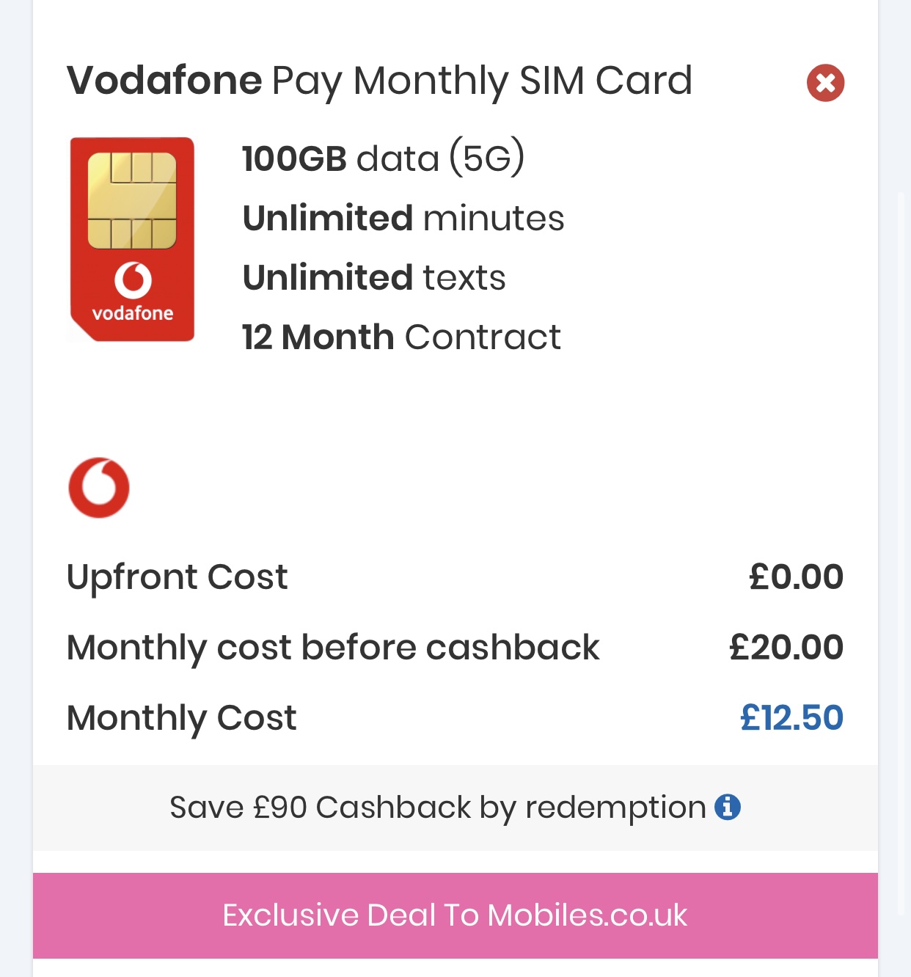Click Monthly cost before cashback label

(333, 648)
